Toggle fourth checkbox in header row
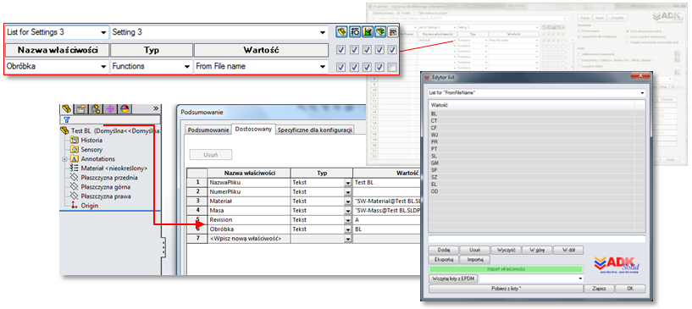 [x=380, y=50]
